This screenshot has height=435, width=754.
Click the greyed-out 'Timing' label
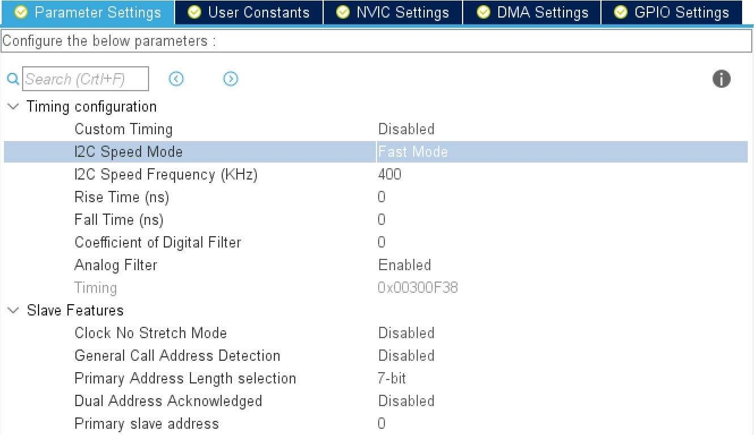pos(96,288)
